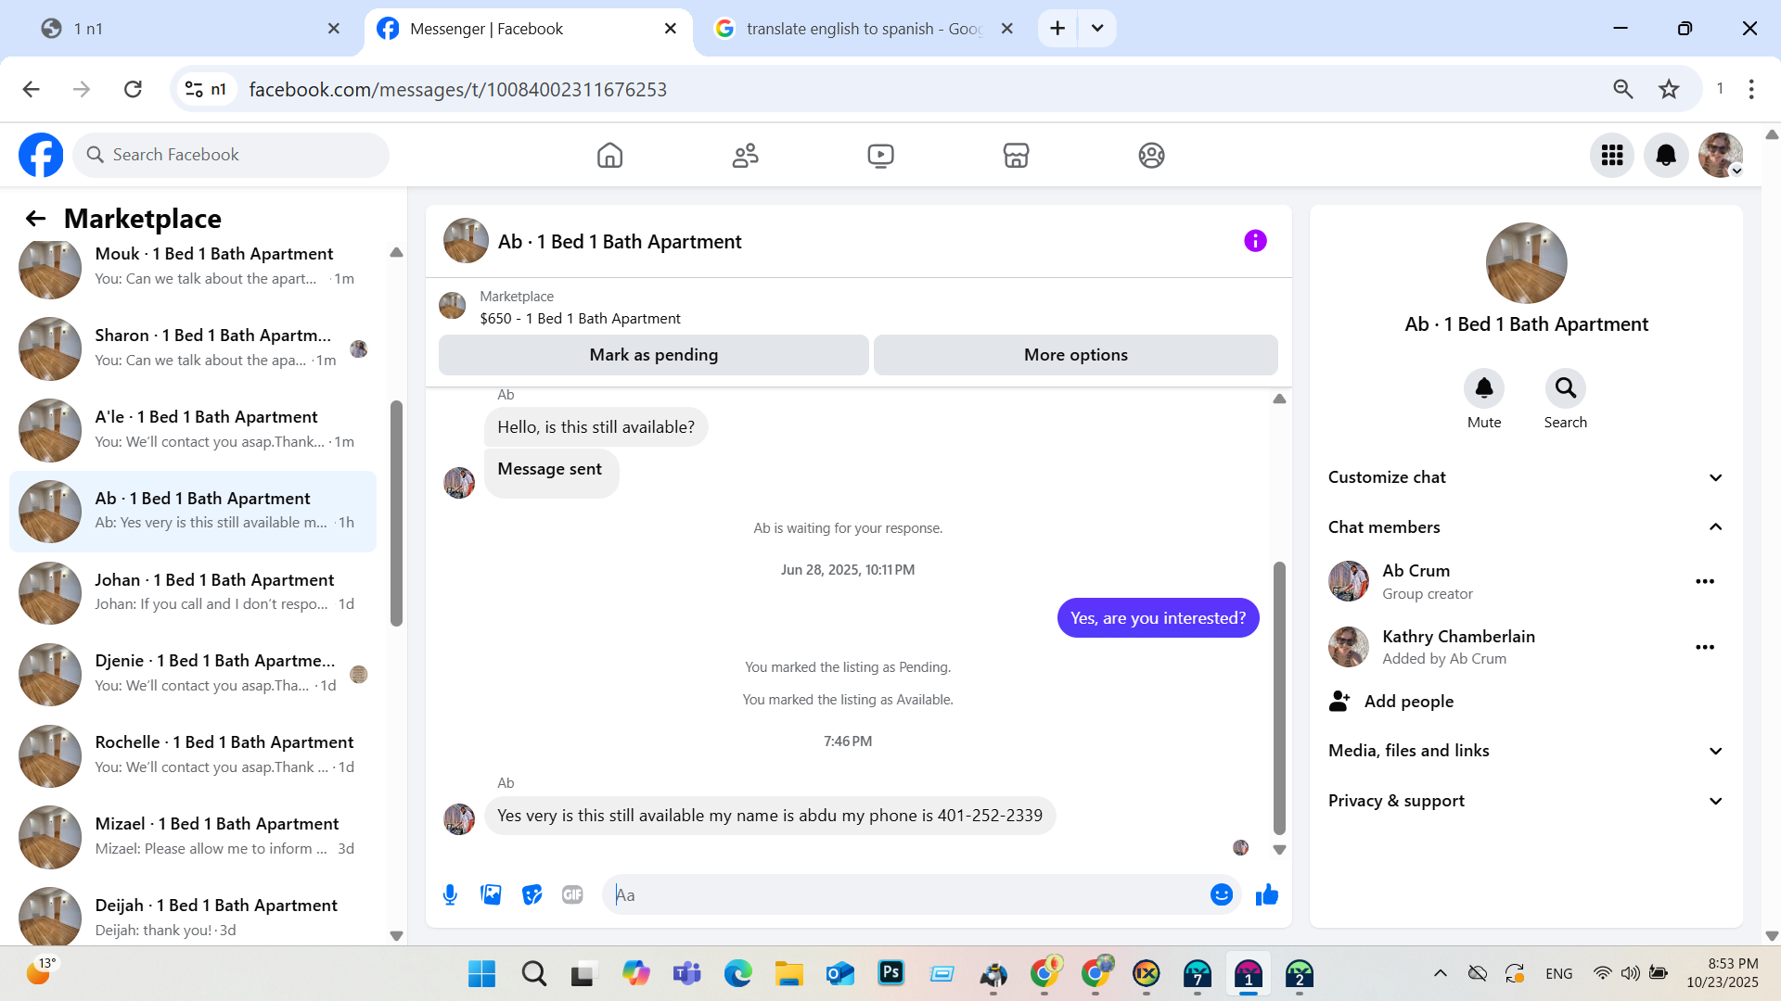Viewport: 1781px width, 1001px height.
Task: Attach a photo using the image icon
Action: [491, 894]
